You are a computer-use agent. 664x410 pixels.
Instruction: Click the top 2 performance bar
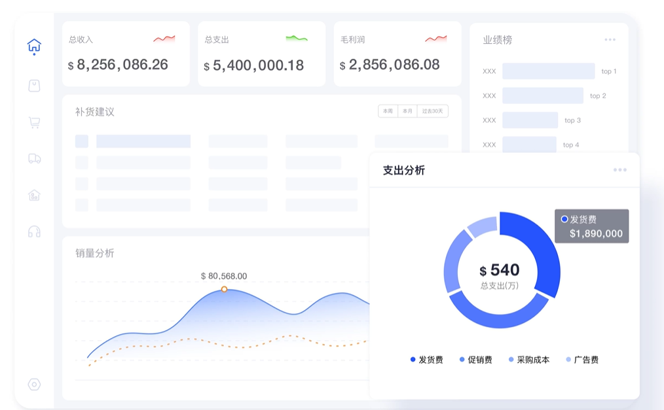(x=543, y=95)
